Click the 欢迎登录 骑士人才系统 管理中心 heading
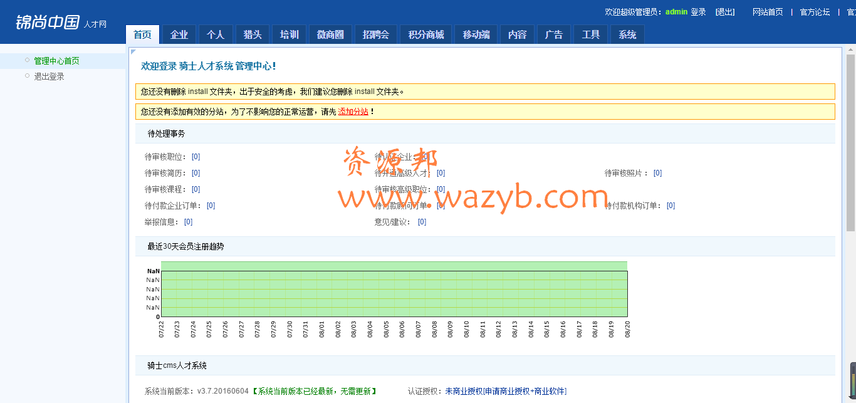Viewport: 856px width, 403px height. (209, 66)
